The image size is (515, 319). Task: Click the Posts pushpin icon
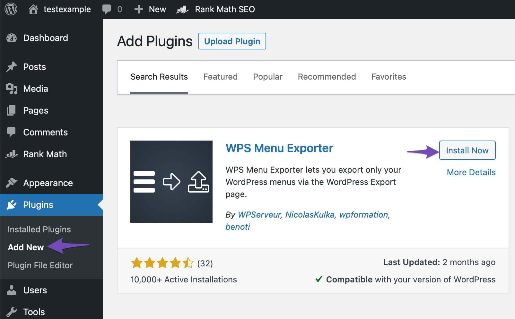click(x=12, y=67)
